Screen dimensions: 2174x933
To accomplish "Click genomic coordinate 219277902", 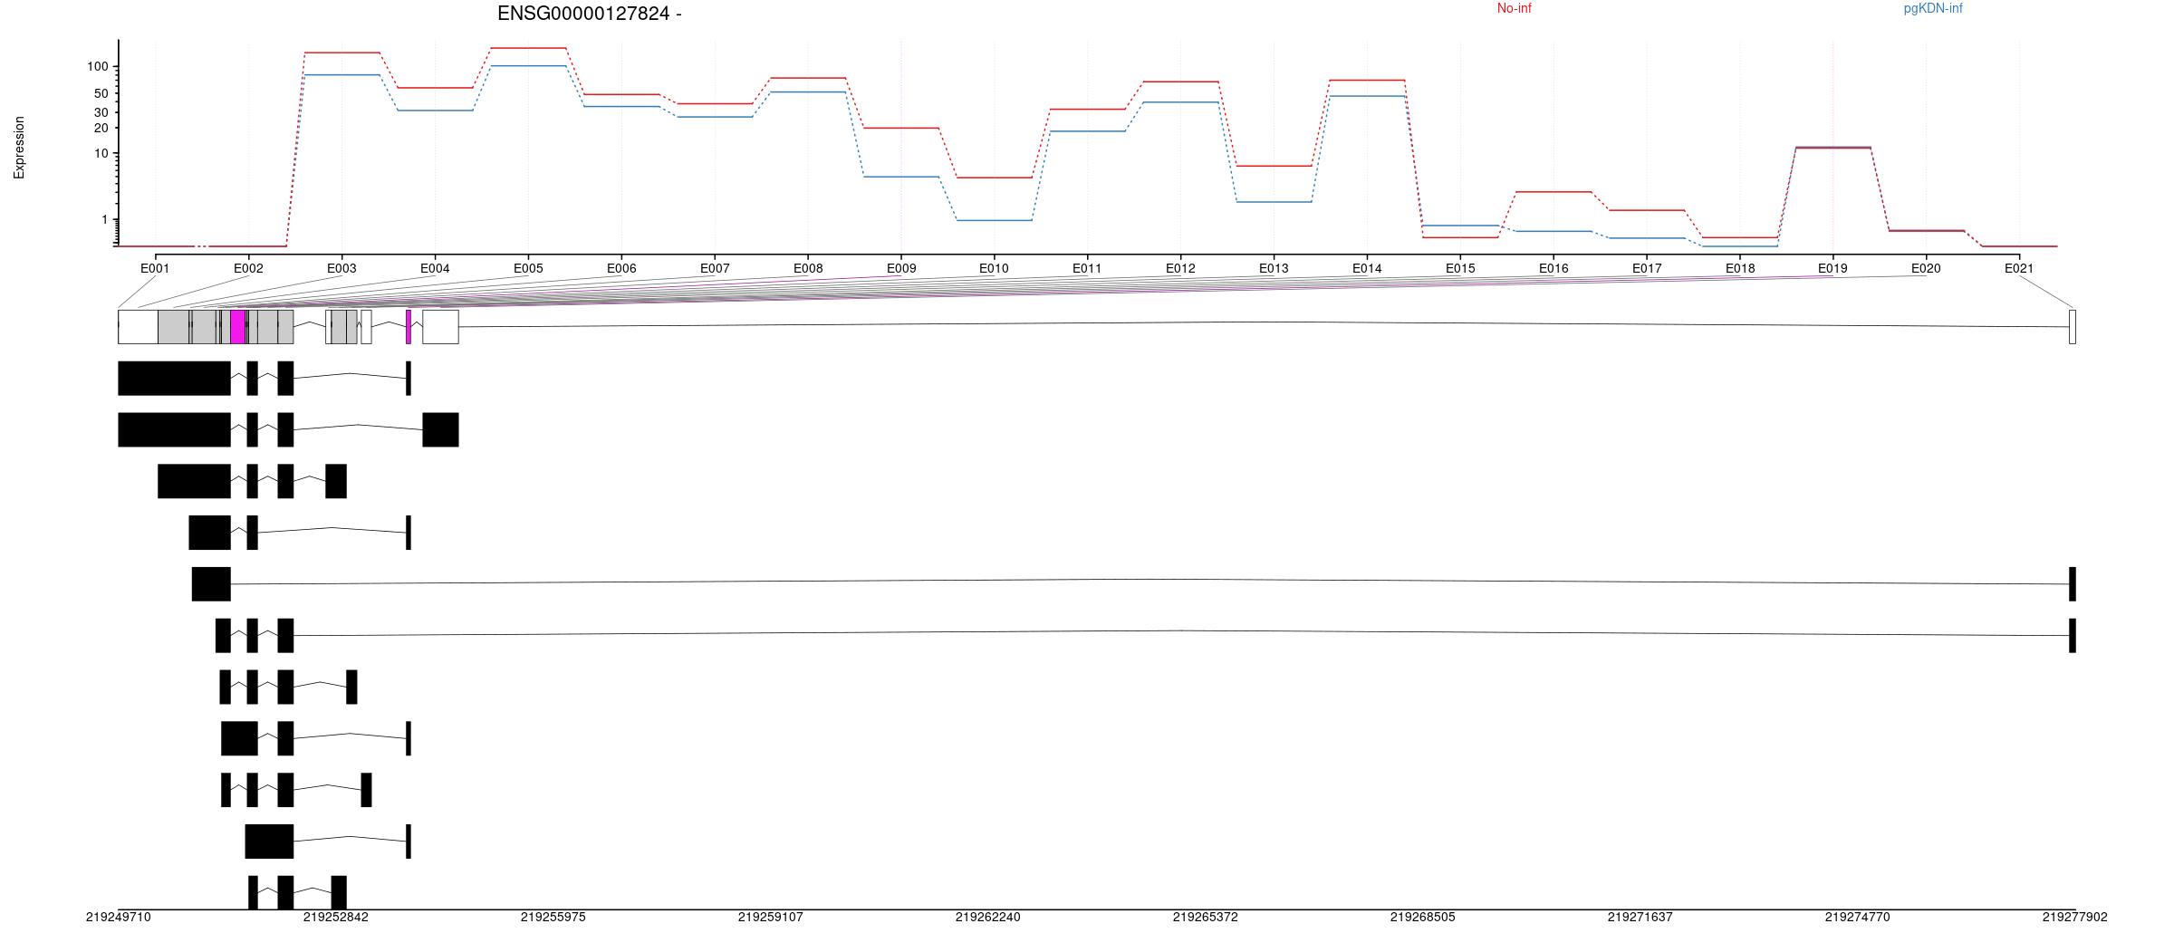I will (x=2075, y=918).
